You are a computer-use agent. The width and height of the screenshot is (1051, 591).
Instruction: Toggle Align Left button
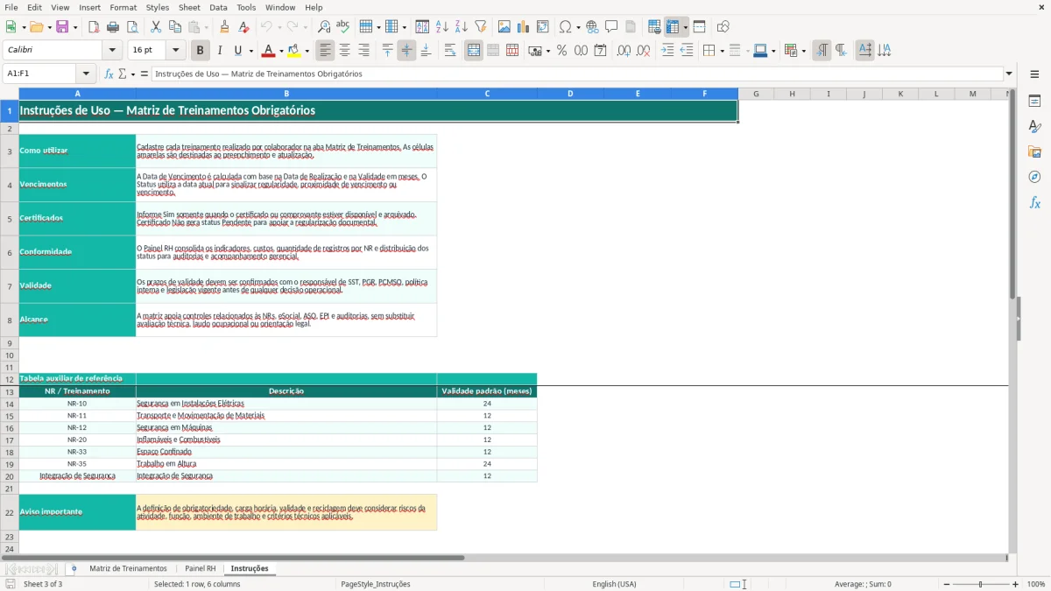click(x=325, y=51)
